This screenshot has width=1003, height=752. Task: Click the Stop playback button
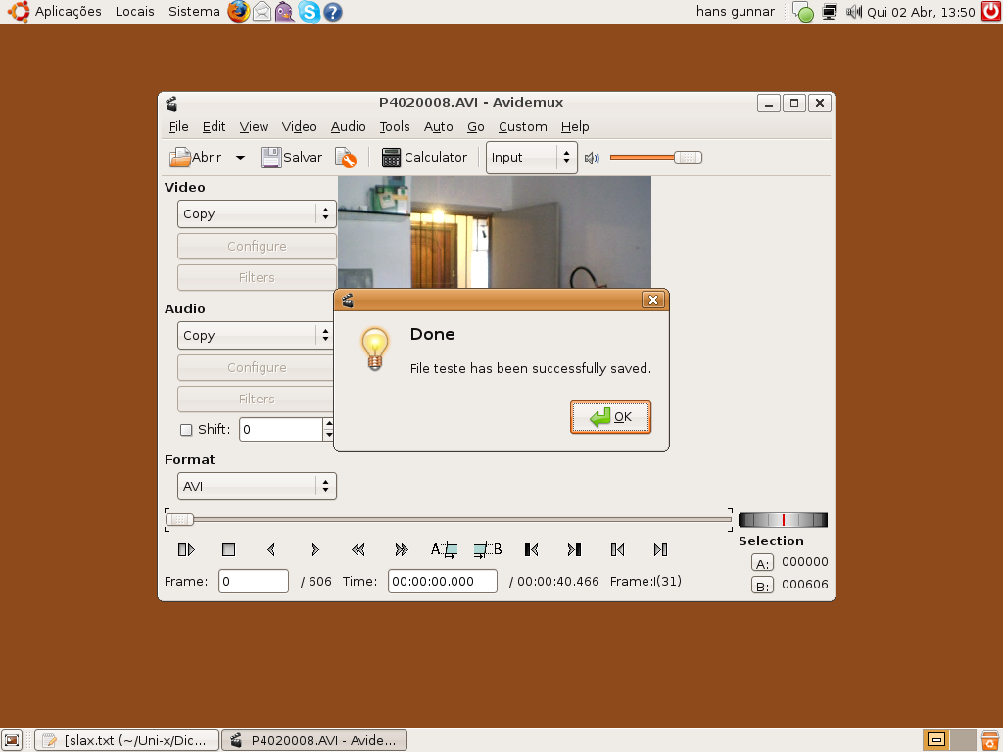pyautogui.click(x=228, y=550)
